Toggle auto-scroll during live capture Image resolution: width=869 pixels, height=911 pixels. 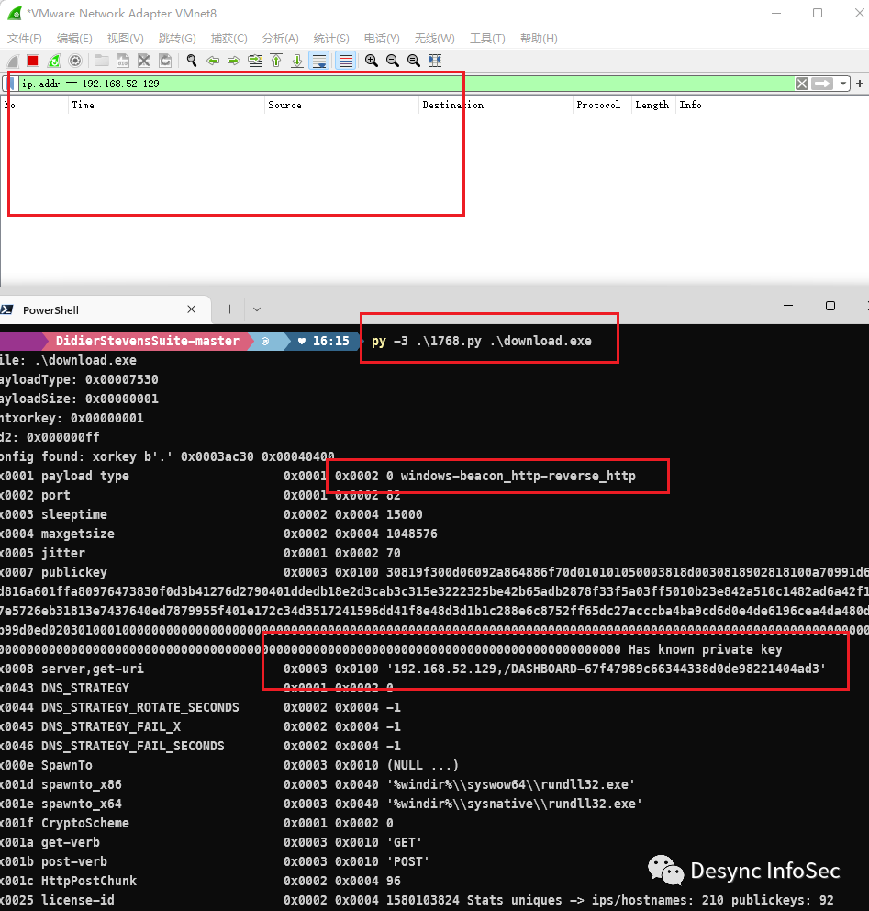[319, 61]
